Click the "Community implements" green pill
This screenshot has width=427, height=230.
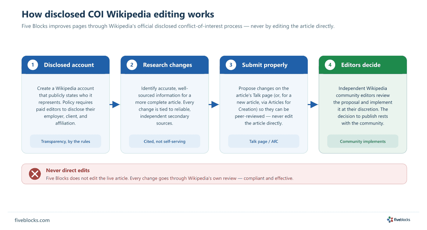point(363,141)
